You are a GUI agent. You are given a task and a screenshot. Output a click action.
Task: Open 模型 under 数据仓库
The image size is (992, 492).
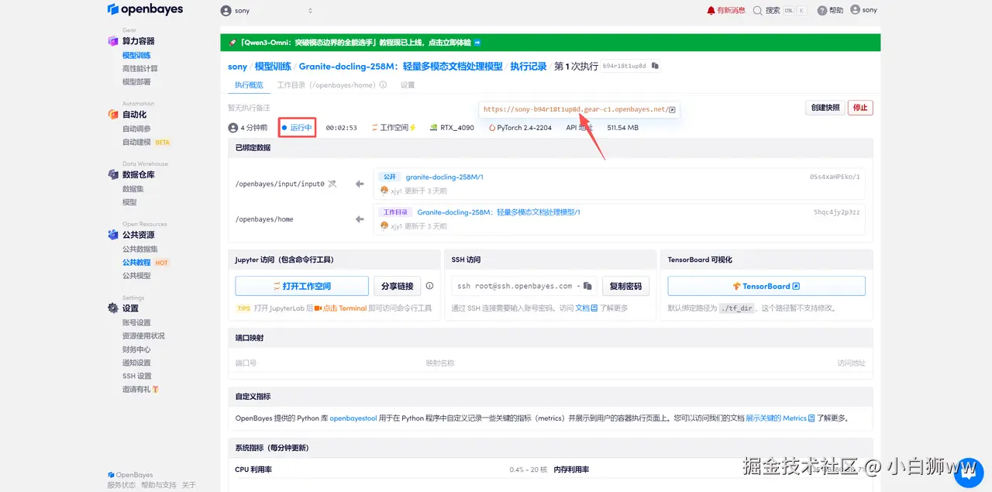pos(129,202)
